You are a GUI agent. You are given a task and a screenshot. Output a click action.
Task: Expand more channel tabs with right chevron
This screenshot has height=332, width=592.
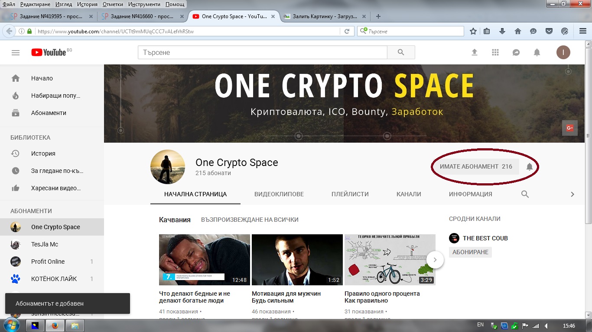572,194
